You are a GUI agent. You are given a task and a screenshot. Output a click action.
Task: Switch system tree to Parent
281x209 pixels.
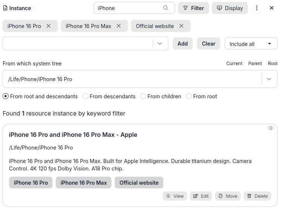[255, 64]
